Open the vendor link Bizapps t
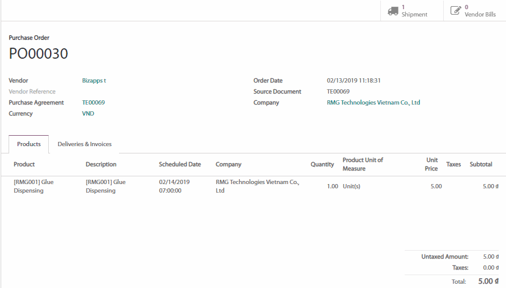Viewport: 506px width, 288px height. pyautogui.click(x=94, y=81)
